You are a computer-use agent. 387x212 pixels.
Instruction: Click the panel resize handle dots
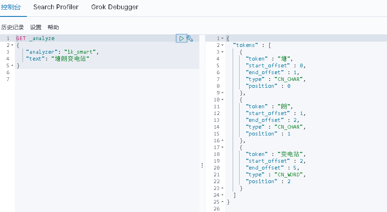click(x=202, y=165)
